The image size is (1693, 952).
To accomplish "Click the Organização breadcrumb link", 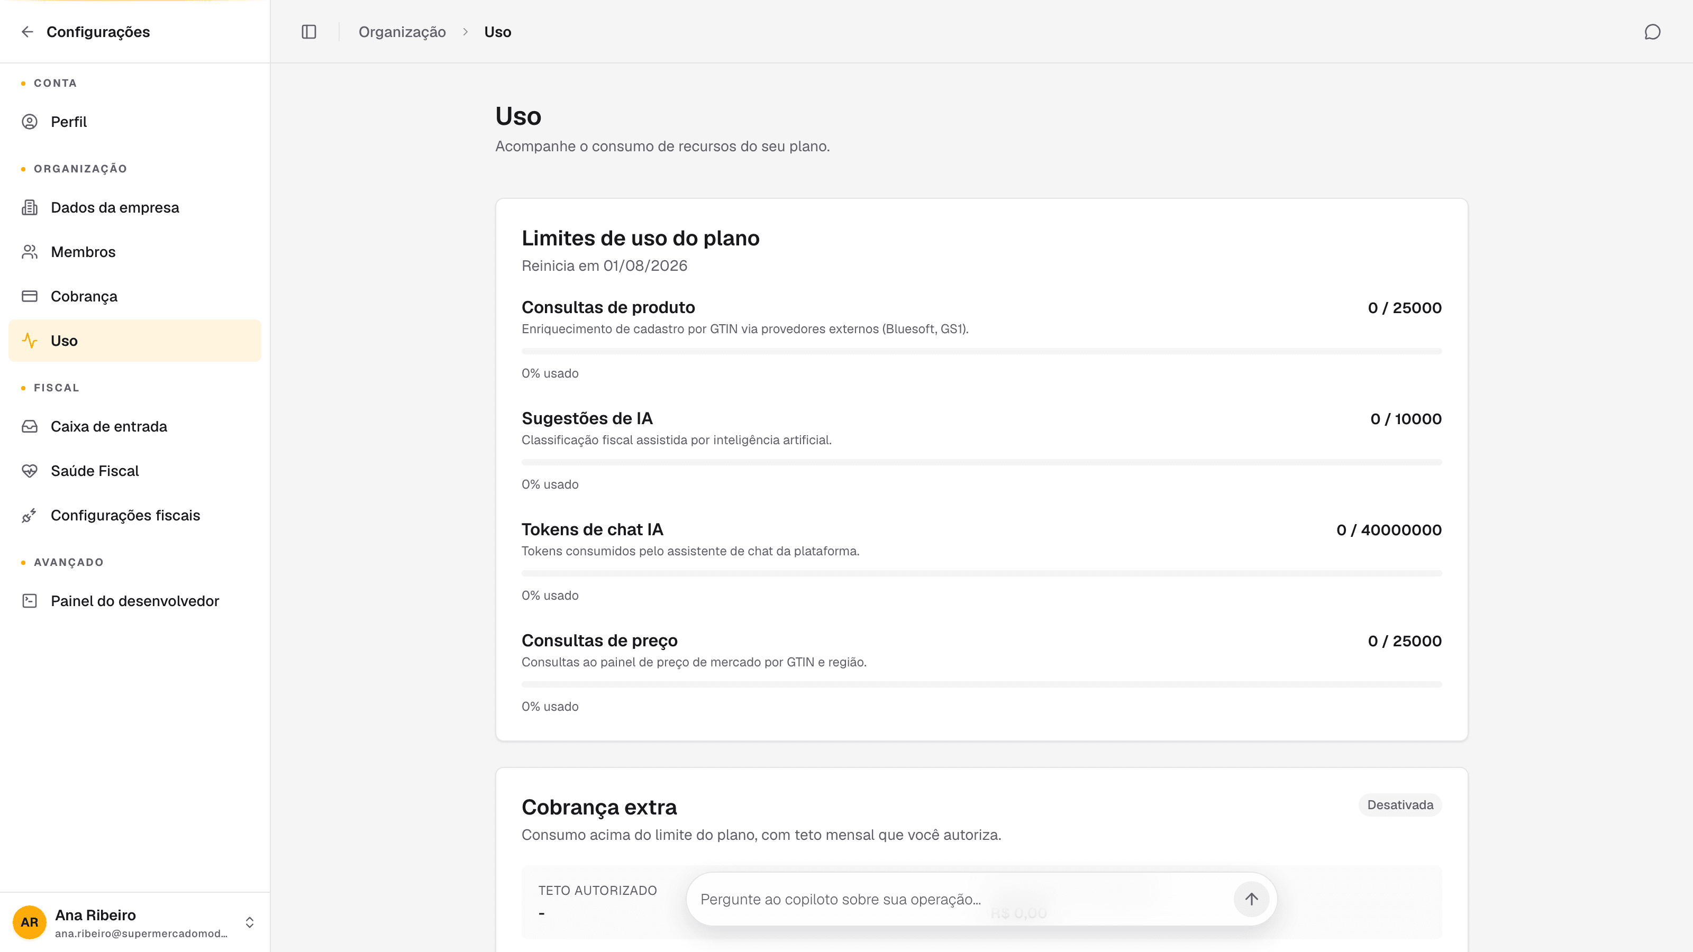I will pyautogui.click(x=402, y=32).
